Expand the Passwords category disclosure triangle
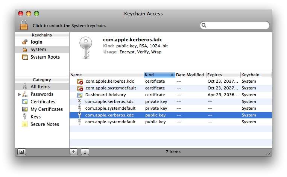Viewport: 287px width, 177px height. [19, 94]
